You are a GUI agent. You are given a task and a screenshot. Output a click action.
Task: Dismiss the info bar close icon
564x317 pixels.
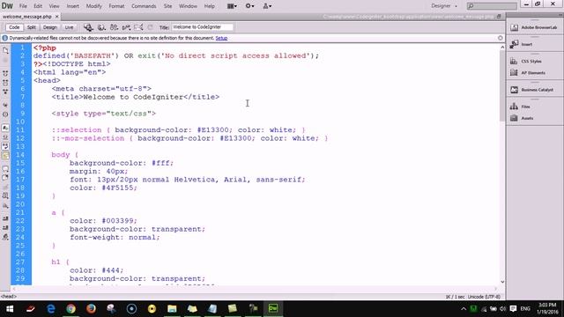pyautogui.click(x=500, y=38)
